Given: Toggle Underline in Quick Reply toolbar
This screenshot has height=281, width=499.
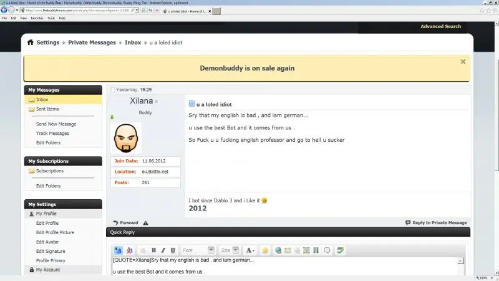Looking at the screenshot, I should click(173, 250).
